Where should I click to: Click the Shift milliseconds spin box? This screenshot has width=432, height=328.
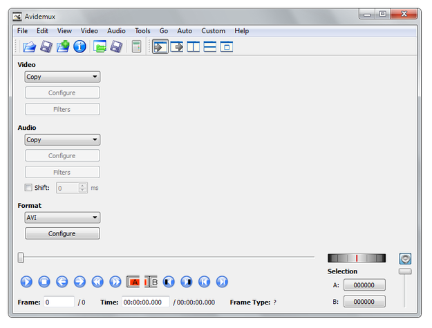72,188
